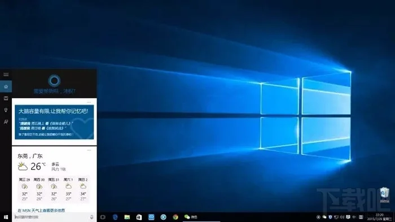Select 周日 2 forecast day
Image resolution: width=395 pixels, height=222 pixels.
pos(83,189)
